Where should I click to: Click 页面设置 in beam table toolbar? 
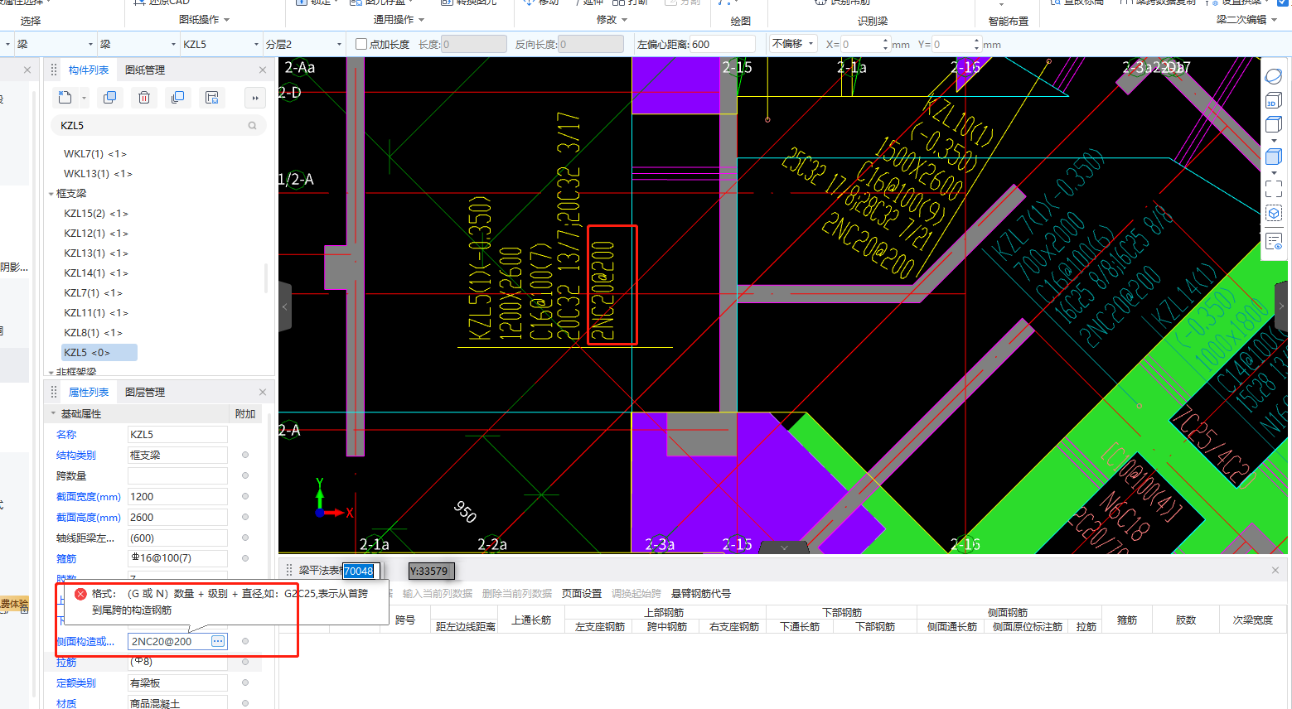pos(582,593)
